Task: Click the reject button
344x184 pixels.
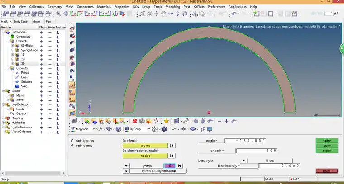Action: tap(327, 151)
